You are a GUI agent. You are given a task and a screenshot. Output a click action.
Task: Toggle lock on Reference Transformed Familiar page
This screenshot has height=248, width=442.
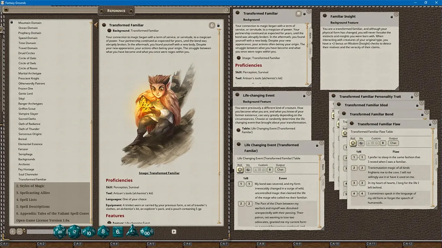tap(218, 25)
